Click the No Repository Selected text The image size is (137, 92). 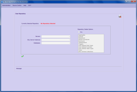click(x=48, y=24)
